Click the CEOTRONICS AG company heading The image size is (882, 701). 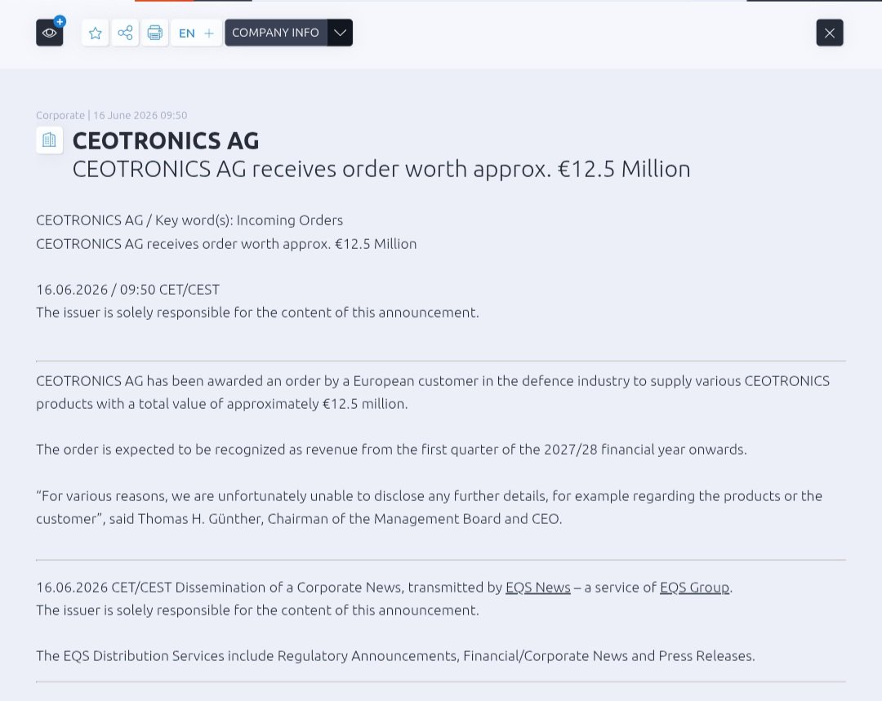[x=166, y=140]
